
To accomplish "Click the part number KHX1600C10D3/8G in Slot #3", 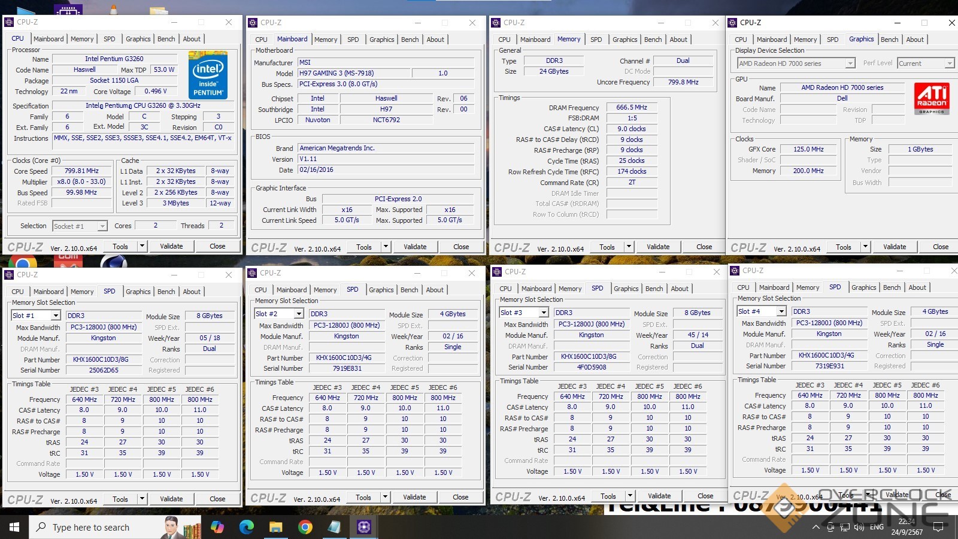I will [x=591, y=356].
